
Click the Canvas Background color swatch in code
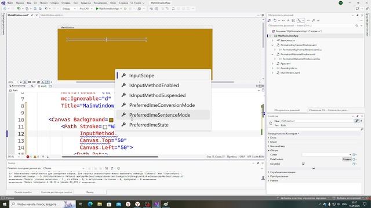point(111,120)
